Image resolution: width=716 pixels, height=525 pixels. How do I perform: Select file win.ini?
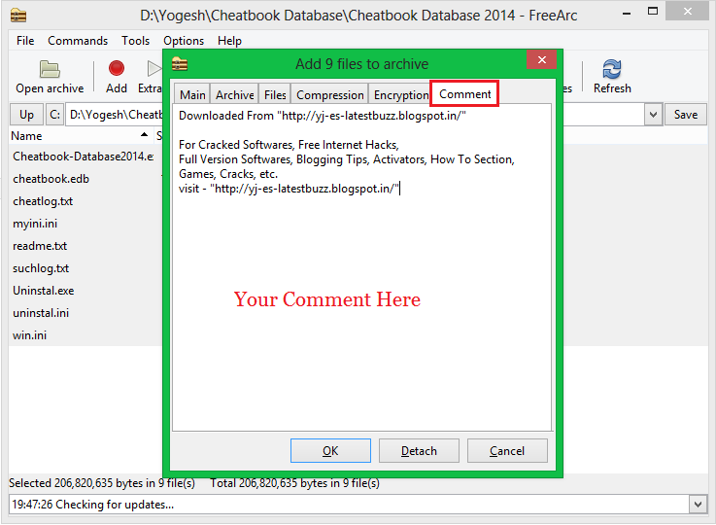(x=29, y=335)
